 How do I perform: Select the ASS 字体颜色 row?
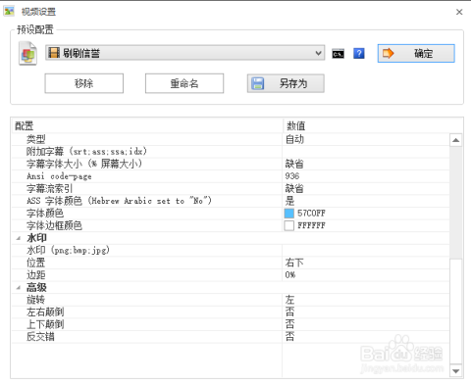(x=231, y=201)
